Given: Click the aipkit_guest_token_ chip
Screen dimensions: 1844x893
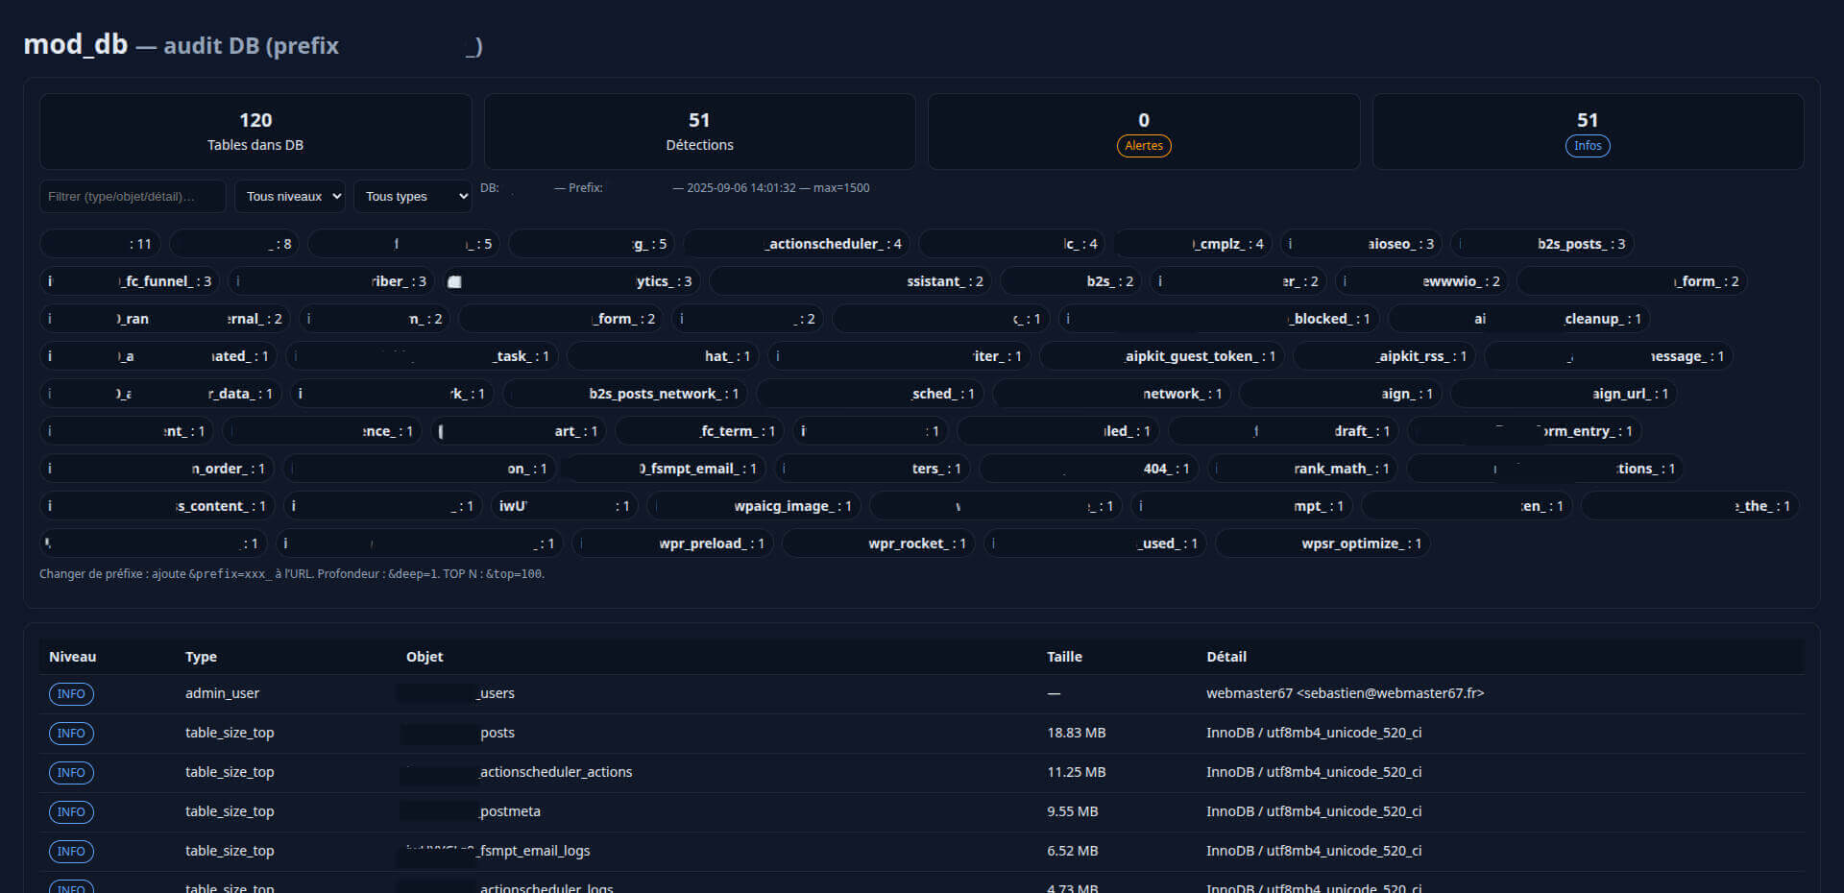Looking at the screenshot, I should (1160, 355).
